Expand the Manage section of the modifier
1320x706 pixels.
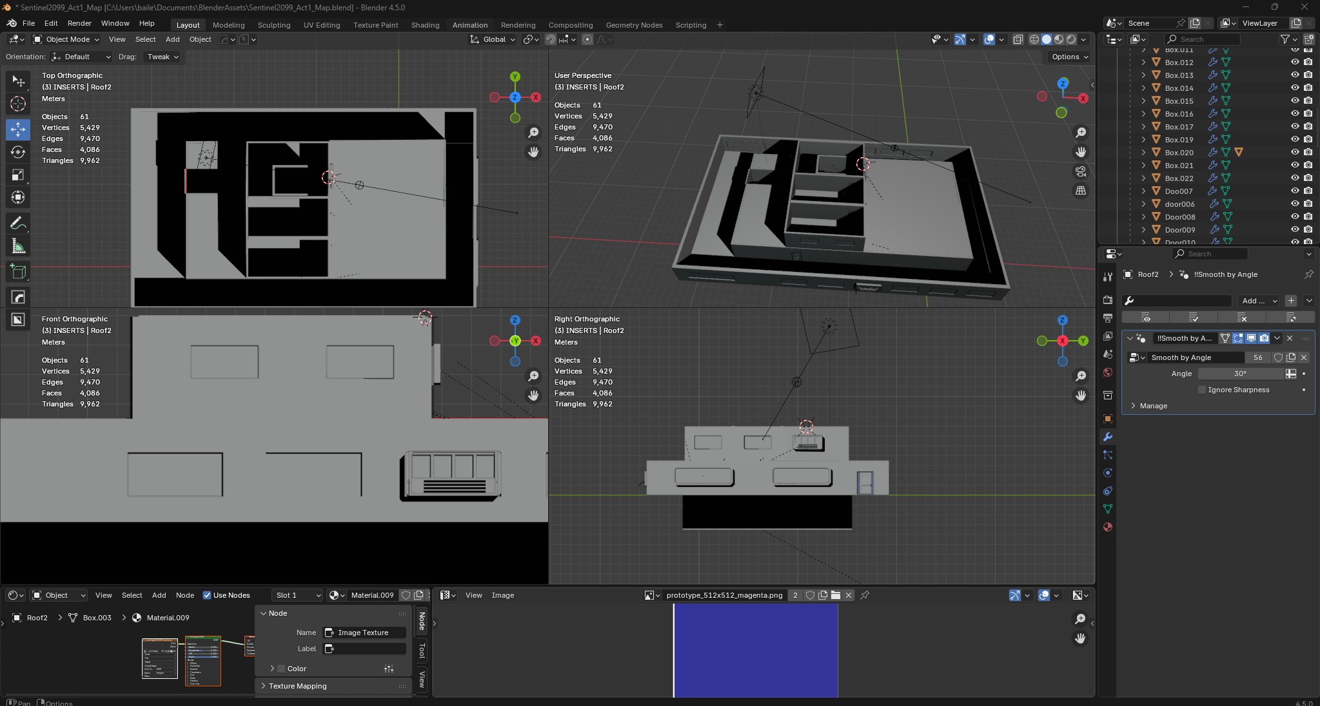1152,406
